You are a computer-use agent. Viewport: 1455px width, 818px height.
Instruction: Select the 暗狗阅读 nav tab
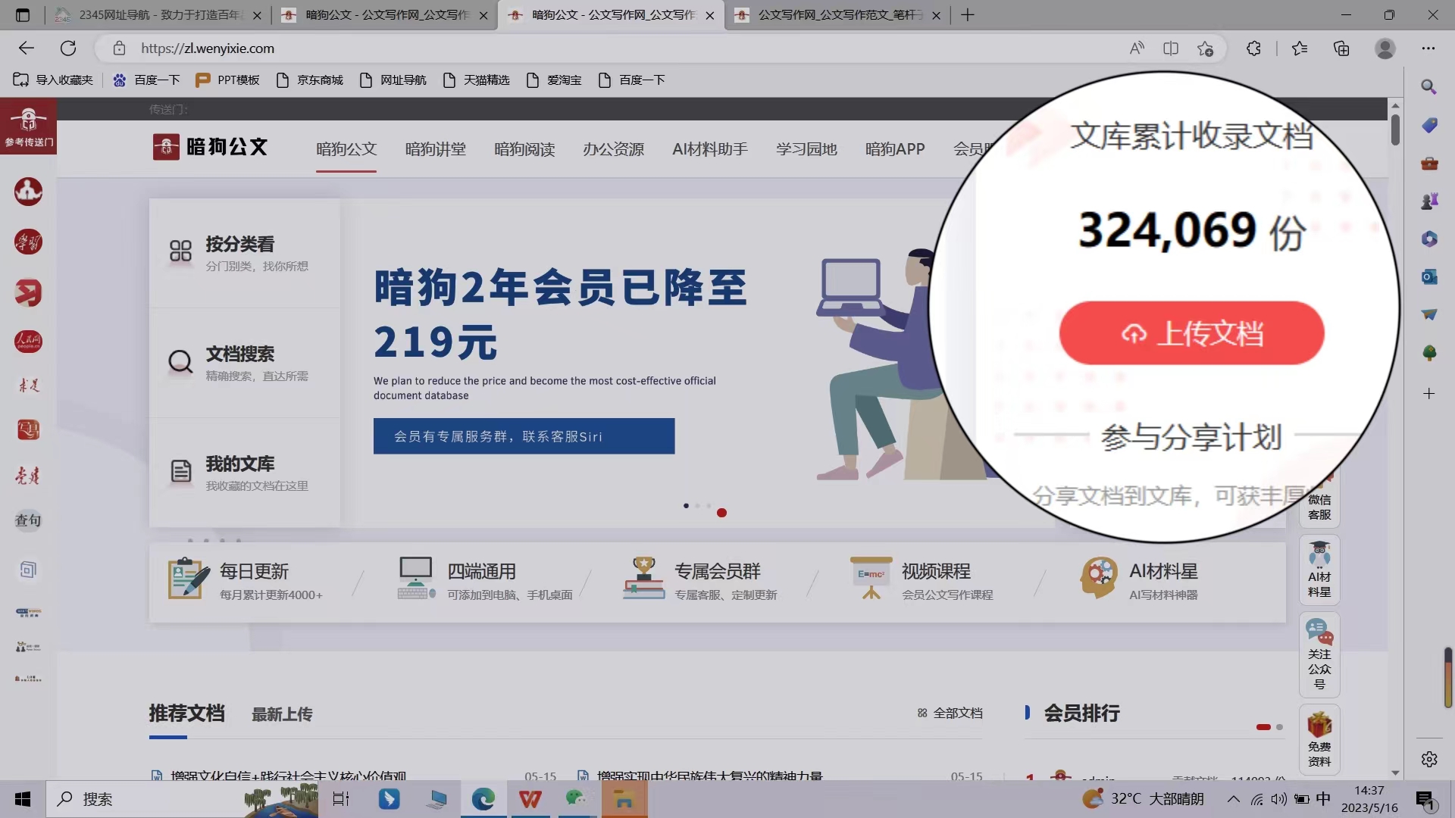point(524,149)
